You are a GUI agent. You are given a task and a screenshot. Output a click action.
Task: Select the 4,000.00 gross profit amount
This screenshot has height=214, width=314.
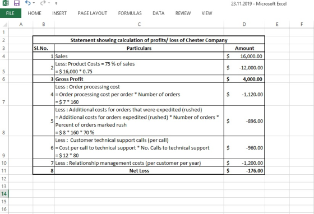pos(244,79)
